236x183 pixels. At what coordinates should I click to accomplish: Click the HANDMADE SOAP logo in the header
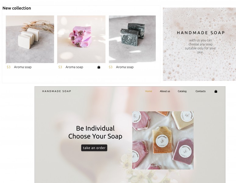(x=57, y=91)
